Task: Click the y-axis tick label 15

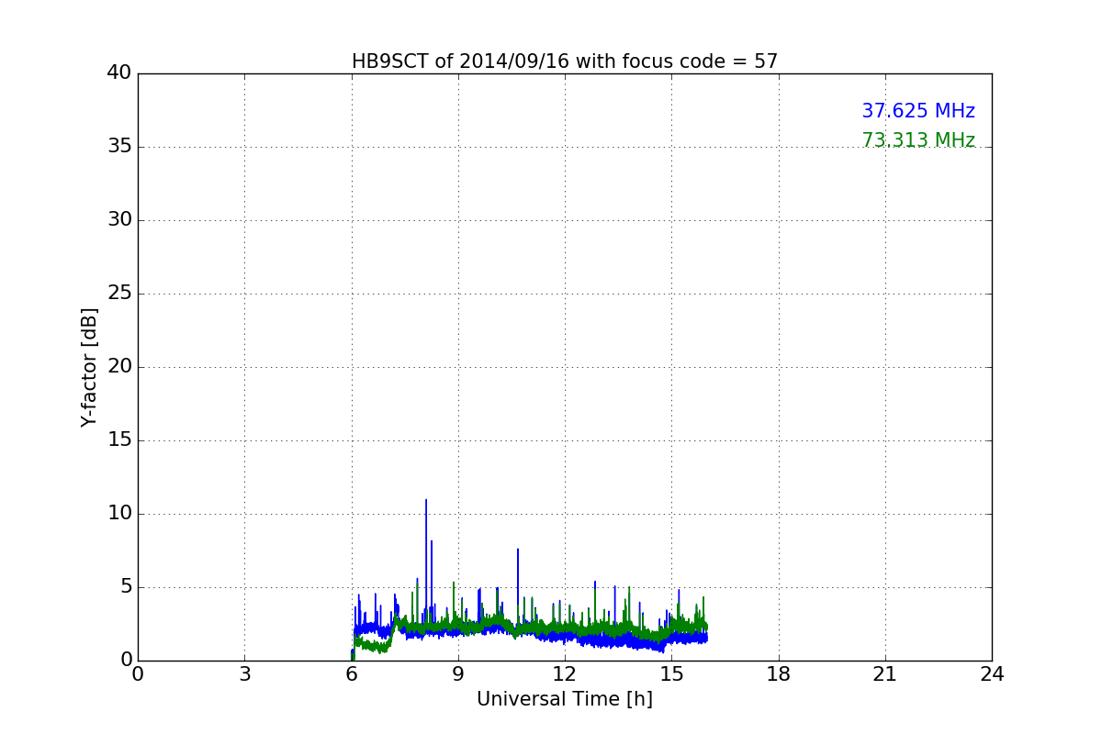Action: point(119,440)
